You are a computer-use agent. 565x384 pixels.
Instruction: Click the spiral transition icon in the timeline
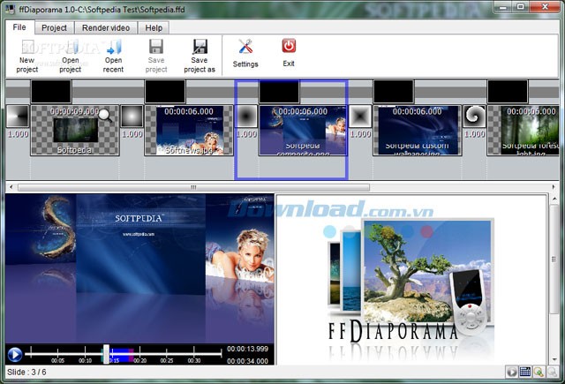coord(474,117)
